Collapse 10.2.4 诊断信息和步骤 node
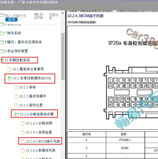This screenshot has height=159, width=158. click(37, 114)
